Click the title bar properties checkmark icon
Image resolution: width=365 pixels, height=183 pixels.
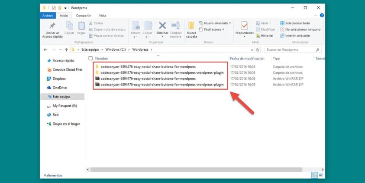click(x=54, y=8)
